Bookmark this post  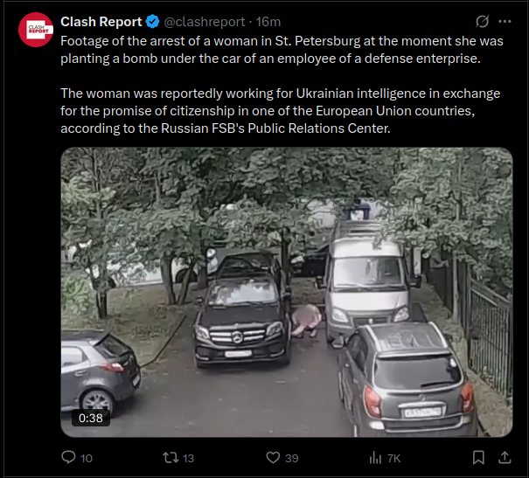coord(478,458)
